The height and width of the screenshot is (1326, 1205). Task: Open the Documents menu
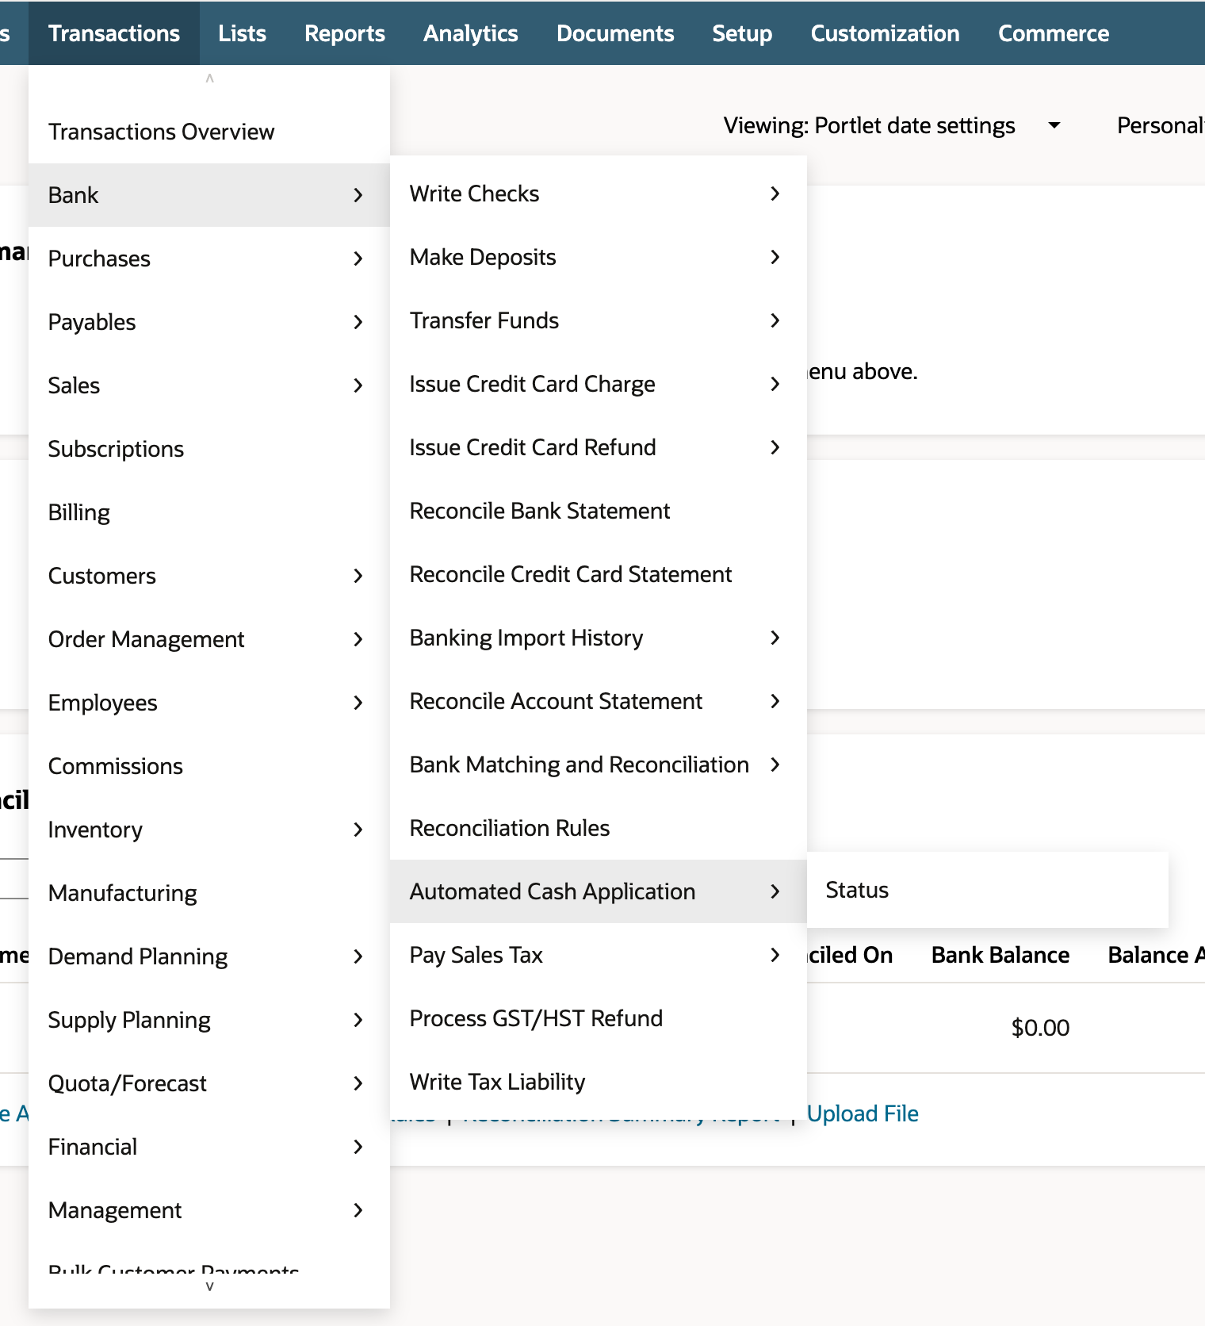tap(615, 33)
